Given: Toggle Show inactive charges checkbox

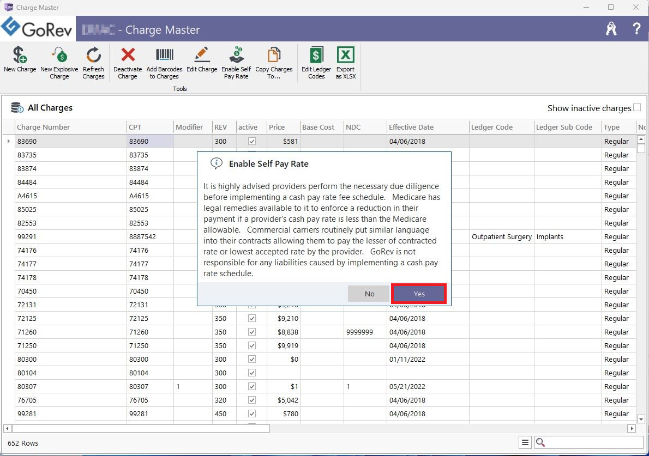Looking at the screenshot, I should [x=637, y=107].
